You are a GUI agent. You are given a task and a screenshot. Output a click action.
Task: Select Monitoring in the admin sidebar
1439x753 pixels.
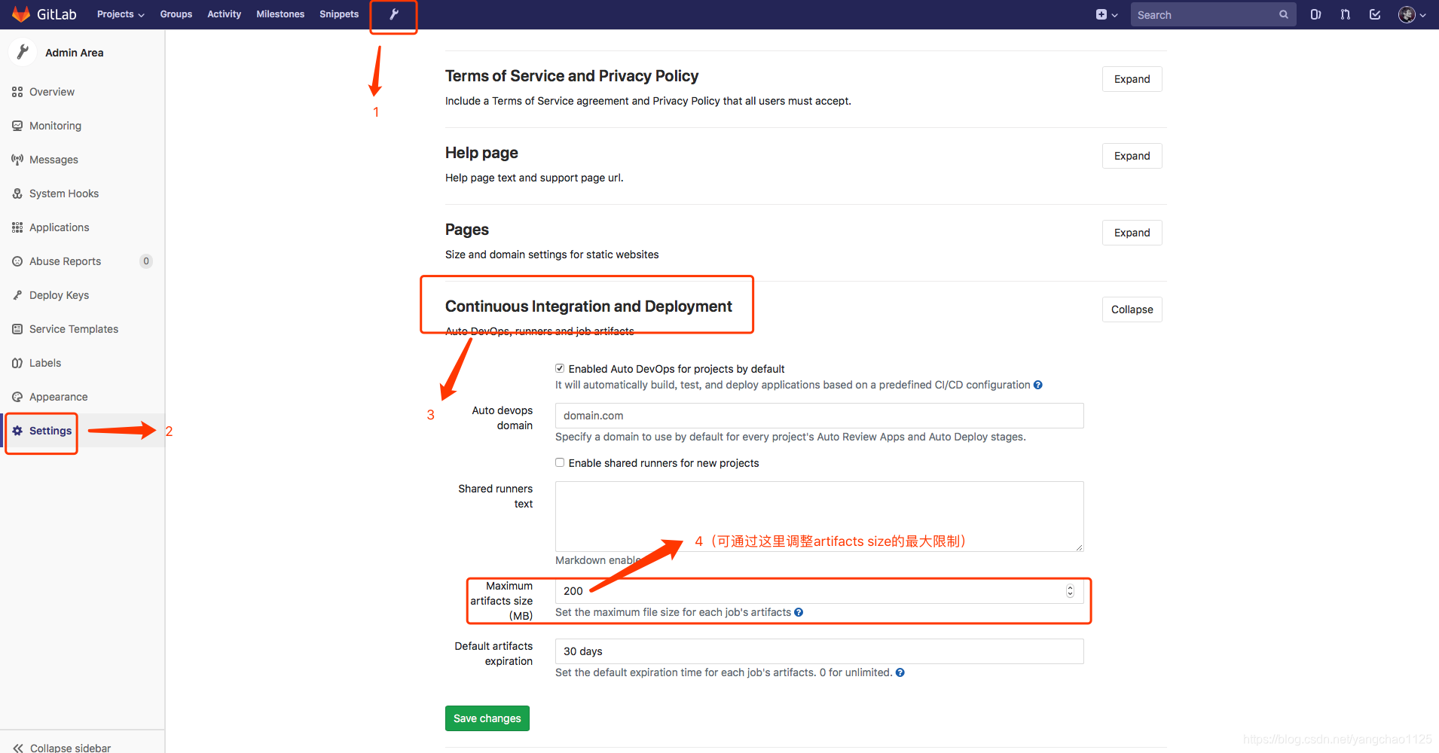click(54, 126)
